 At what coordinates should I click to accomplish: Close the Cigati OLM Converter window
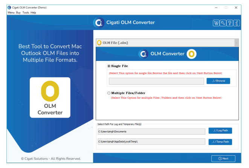coord(236,8)
